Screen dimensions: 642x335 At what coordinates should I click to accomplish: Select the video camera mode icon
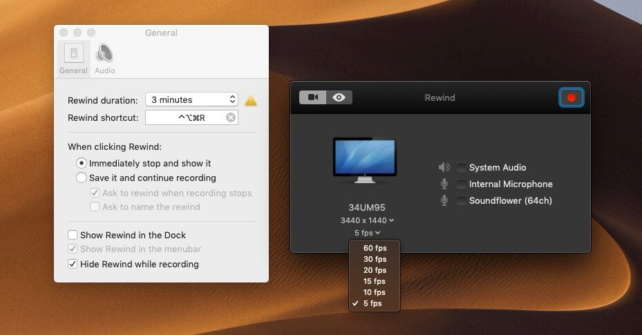[x=312, y=97]
